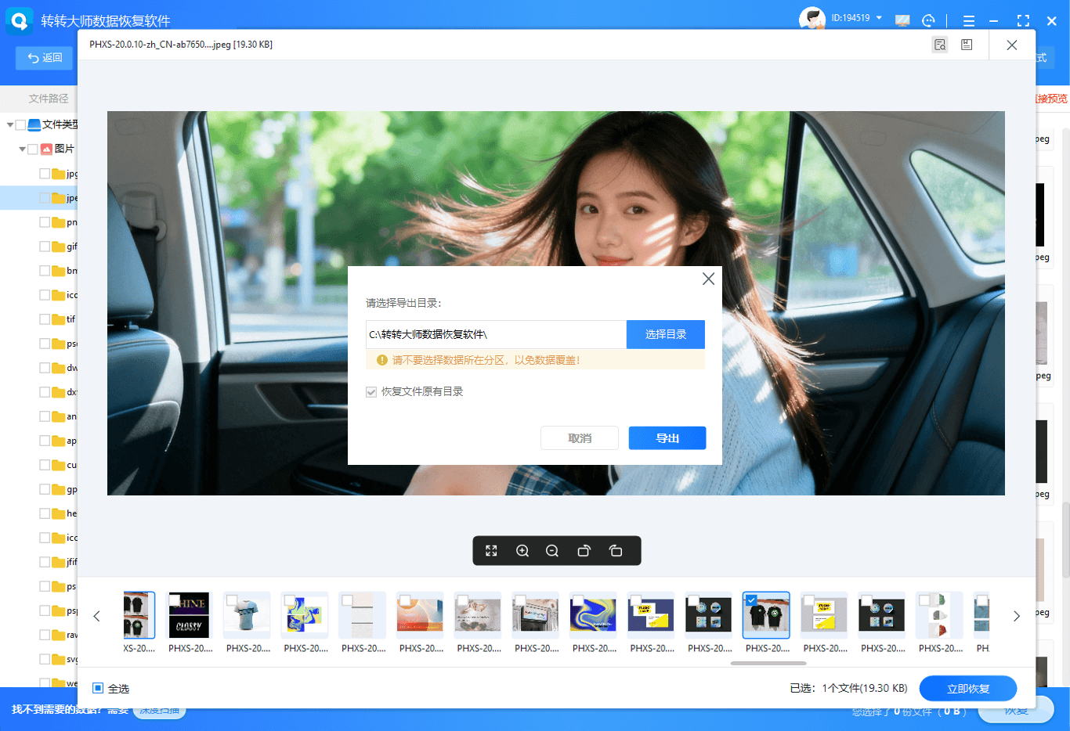Enable the 全选 select-all checkbox
The height and width of the screenshot is (731, 1070).
[x=98, y=689]
